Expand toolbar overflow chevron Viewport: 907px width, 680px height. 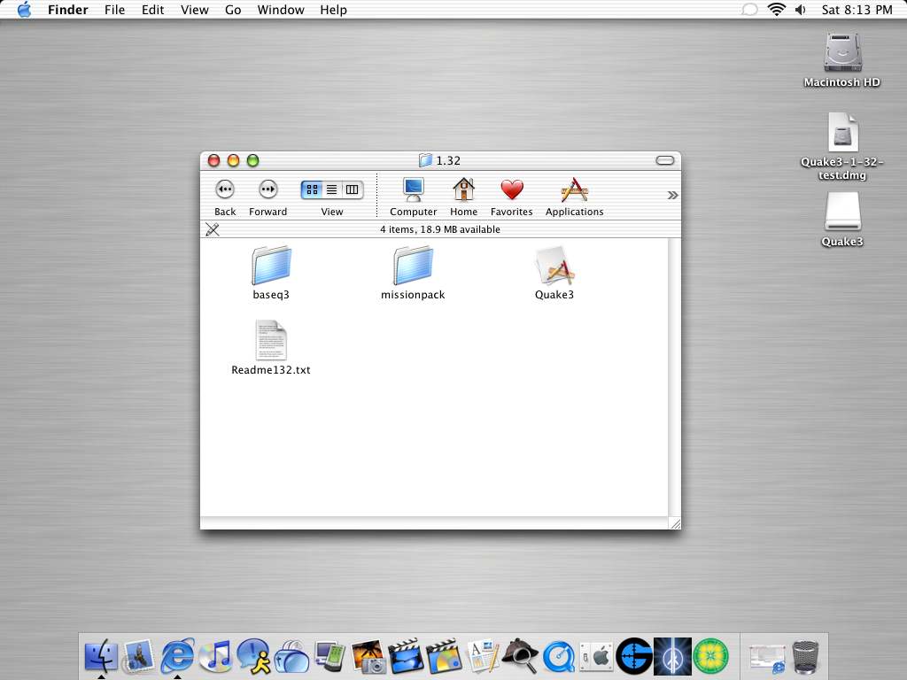[672, 196]
